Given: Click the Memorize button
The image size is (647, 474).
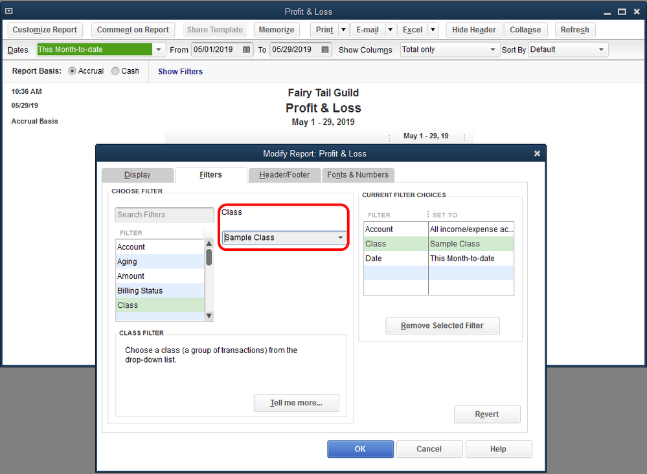Looking at the screenshot, I should (x=277, y=30).
